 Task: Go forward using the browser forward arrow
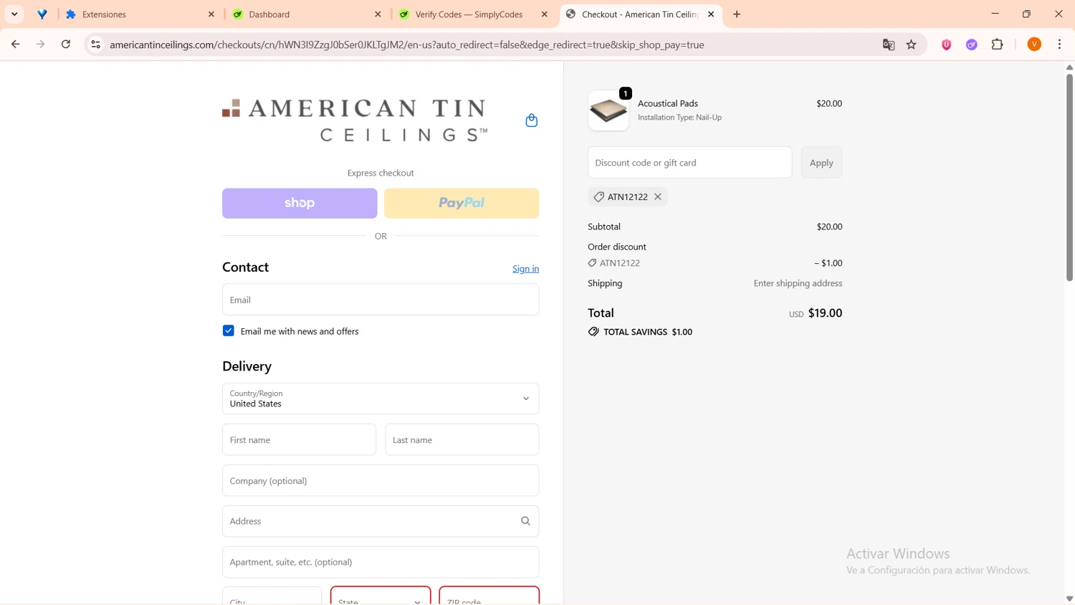pos(40,44)
